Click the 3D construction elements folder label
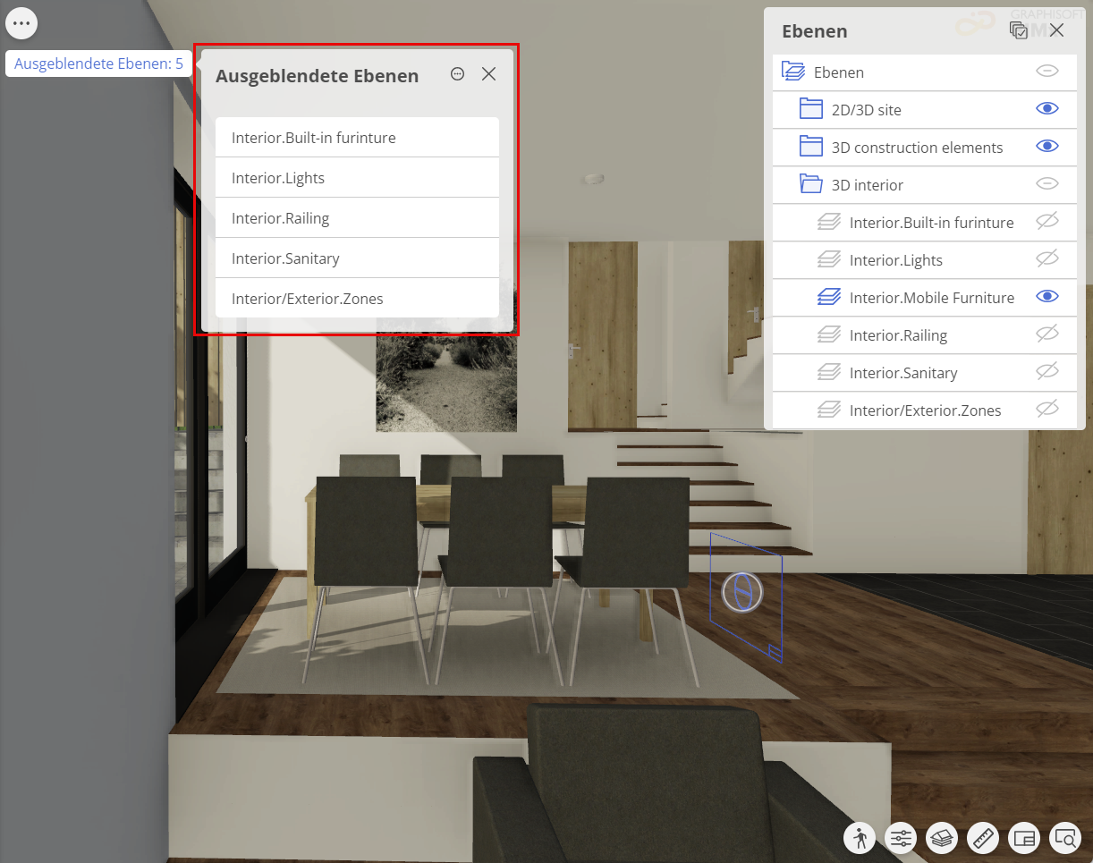Image resolution: width=1093 pixels, height=863 pixels. [918, 148]
